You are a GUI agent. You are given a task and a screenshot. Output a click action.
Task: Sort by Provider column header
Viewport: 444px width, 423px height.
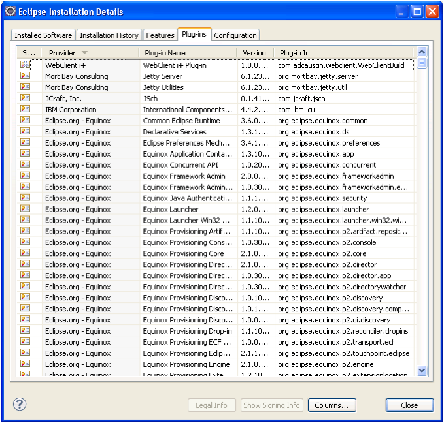[x=90, y=53]
